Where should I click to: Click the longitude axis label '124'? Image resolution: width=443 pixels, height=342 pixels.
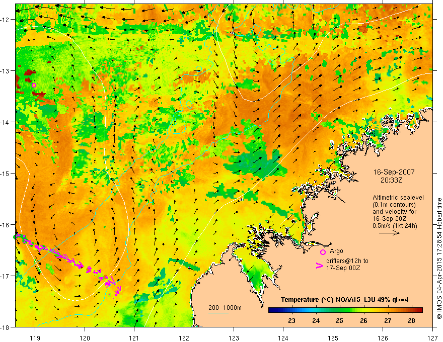[x=283, y=338]
